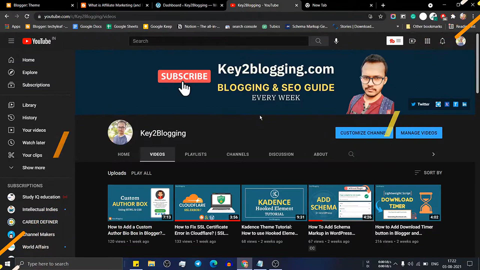This screenshot has height=270, width=480.
Task: Select the Videos tab
Action: tap(157, 154)
